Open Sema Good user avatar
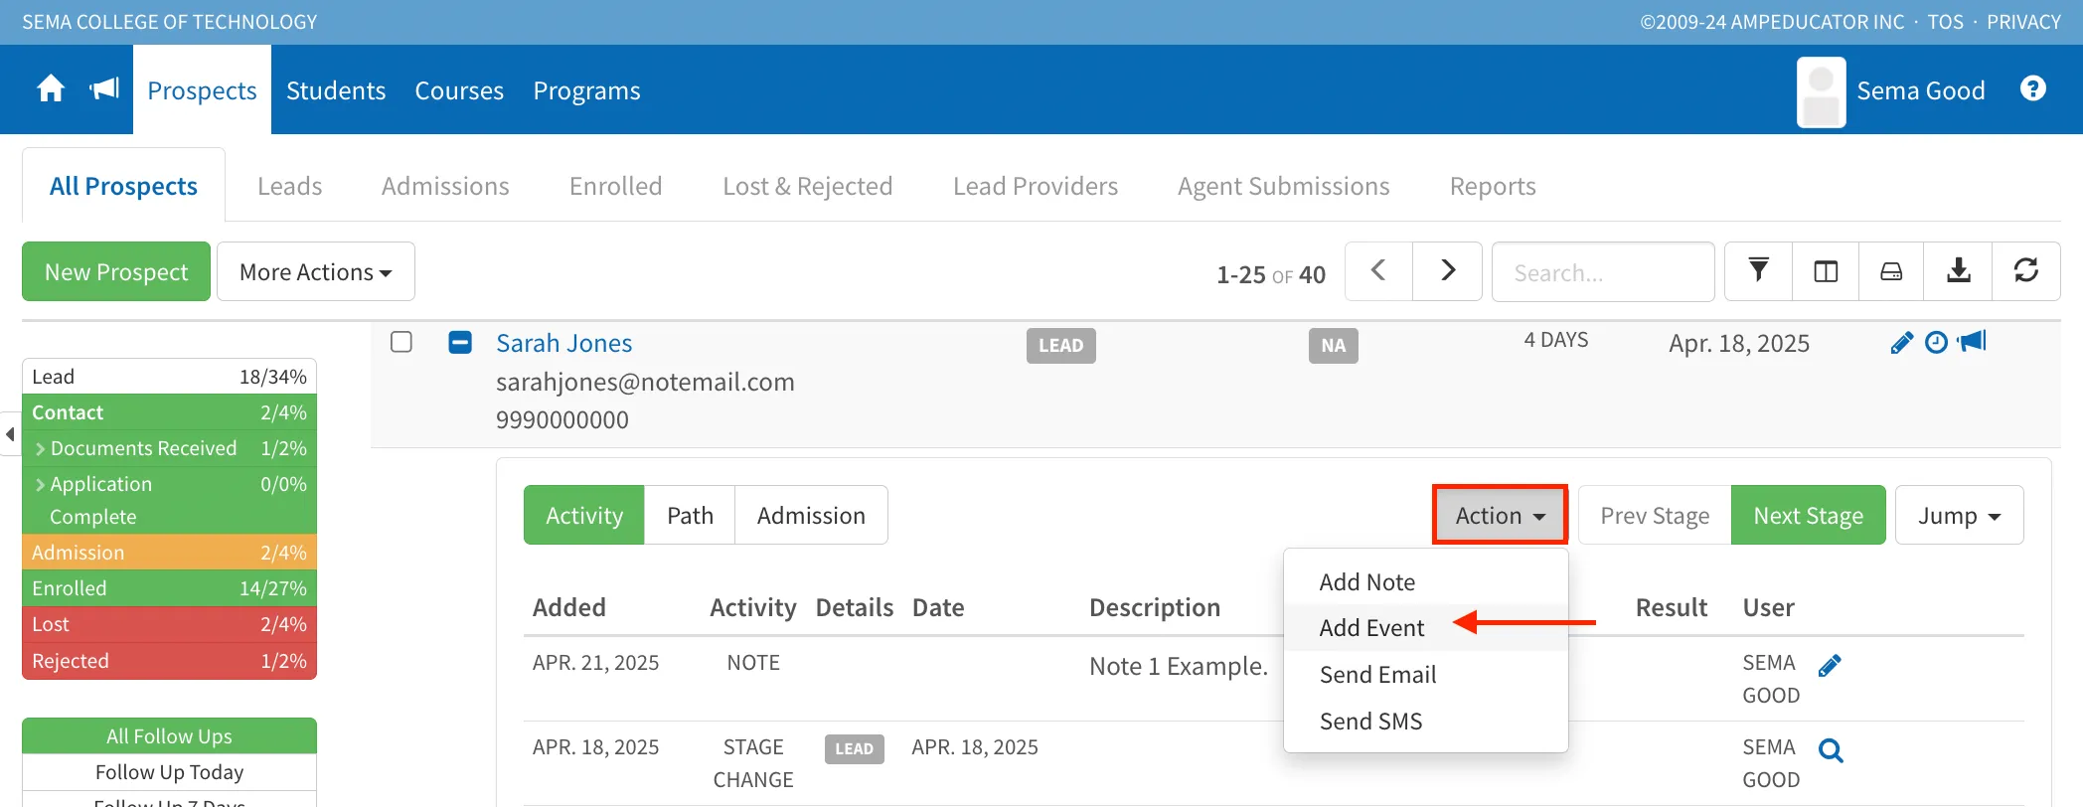This screenshot has height=807, width=2083. pyautogui.click(x=1822, y=91)
